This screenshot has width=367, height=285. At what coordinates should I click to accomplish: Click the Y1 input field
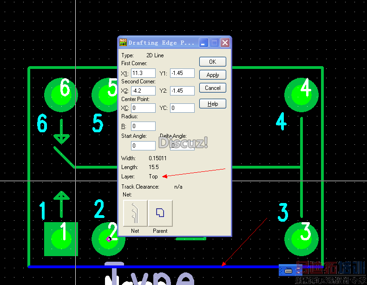pyautogui.click(x=182, y=73)
